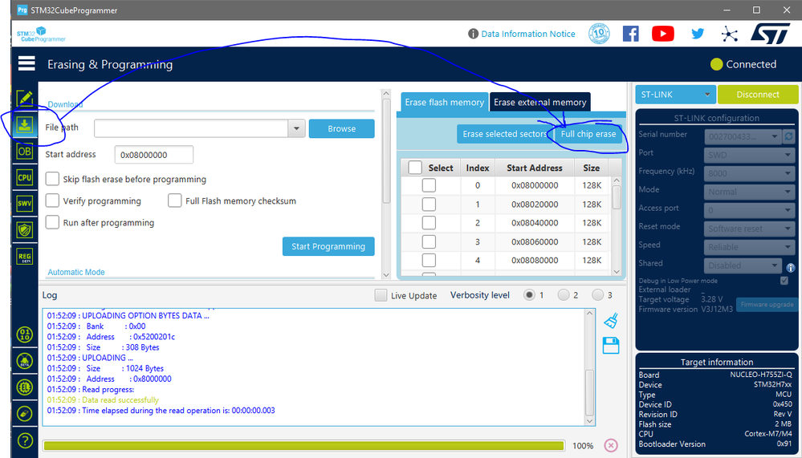Open the CPU panel in sidebar
Screen dimensions: 802x458
coord(25,177)
